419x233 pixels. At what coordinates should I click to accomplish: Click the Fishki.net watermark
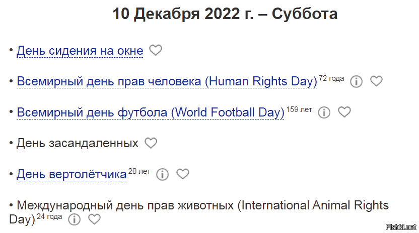[400, 226]
